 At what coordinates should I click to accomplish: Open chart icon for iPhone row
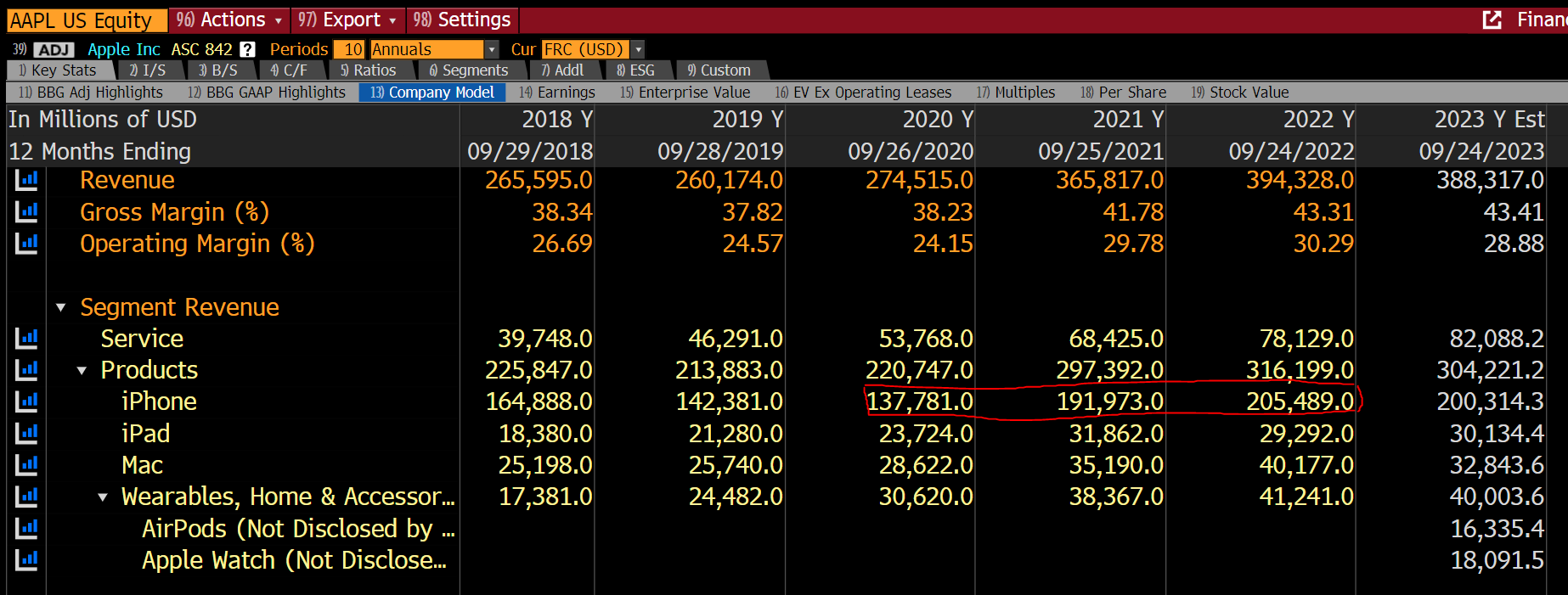(26, 401)
